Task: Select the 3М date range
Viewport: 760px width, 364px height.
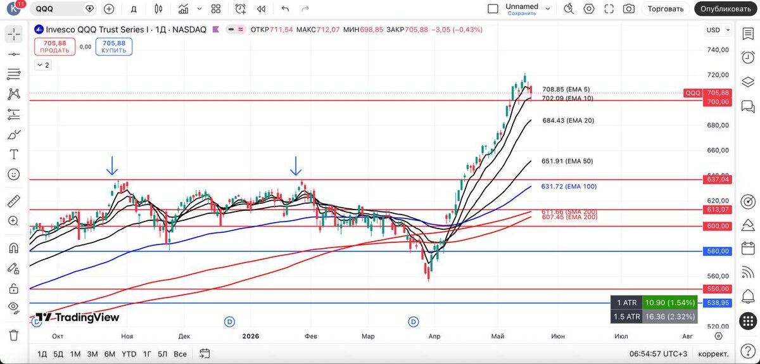Action: tap(92, 353)
